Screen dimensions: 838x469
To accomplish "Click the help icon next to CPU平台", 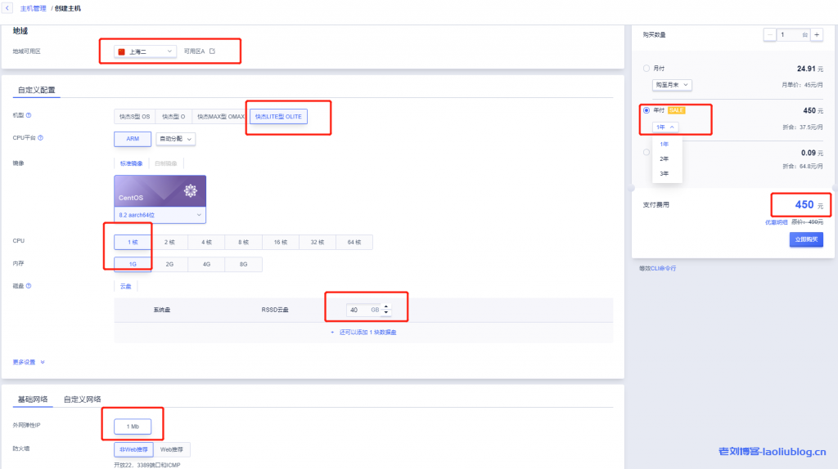I will (40, 138).
